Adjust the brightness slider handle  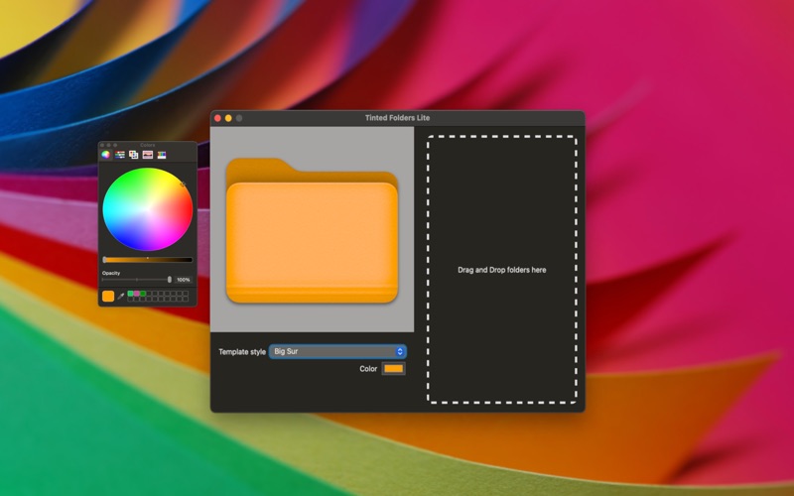[x=104, y=260]
